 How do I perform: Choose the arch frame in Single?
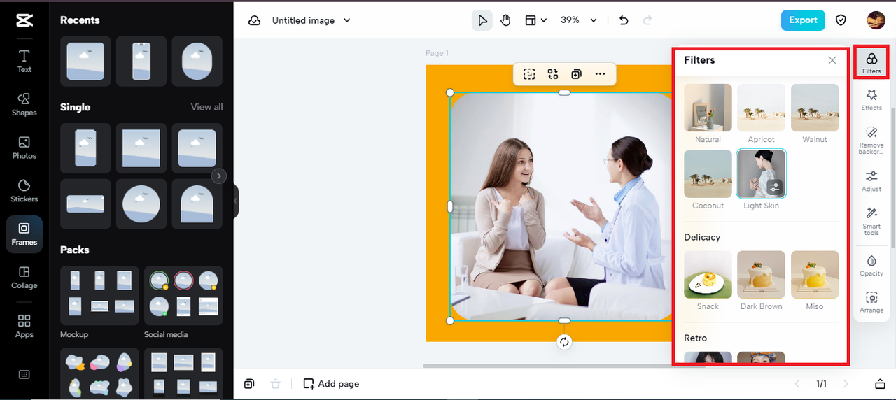coord(197,204)
